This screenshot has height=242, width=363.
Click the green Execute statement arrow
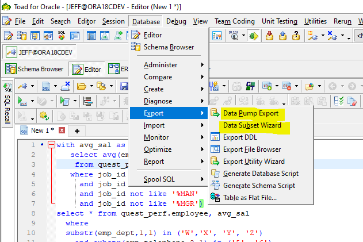[x=22, y=101]
